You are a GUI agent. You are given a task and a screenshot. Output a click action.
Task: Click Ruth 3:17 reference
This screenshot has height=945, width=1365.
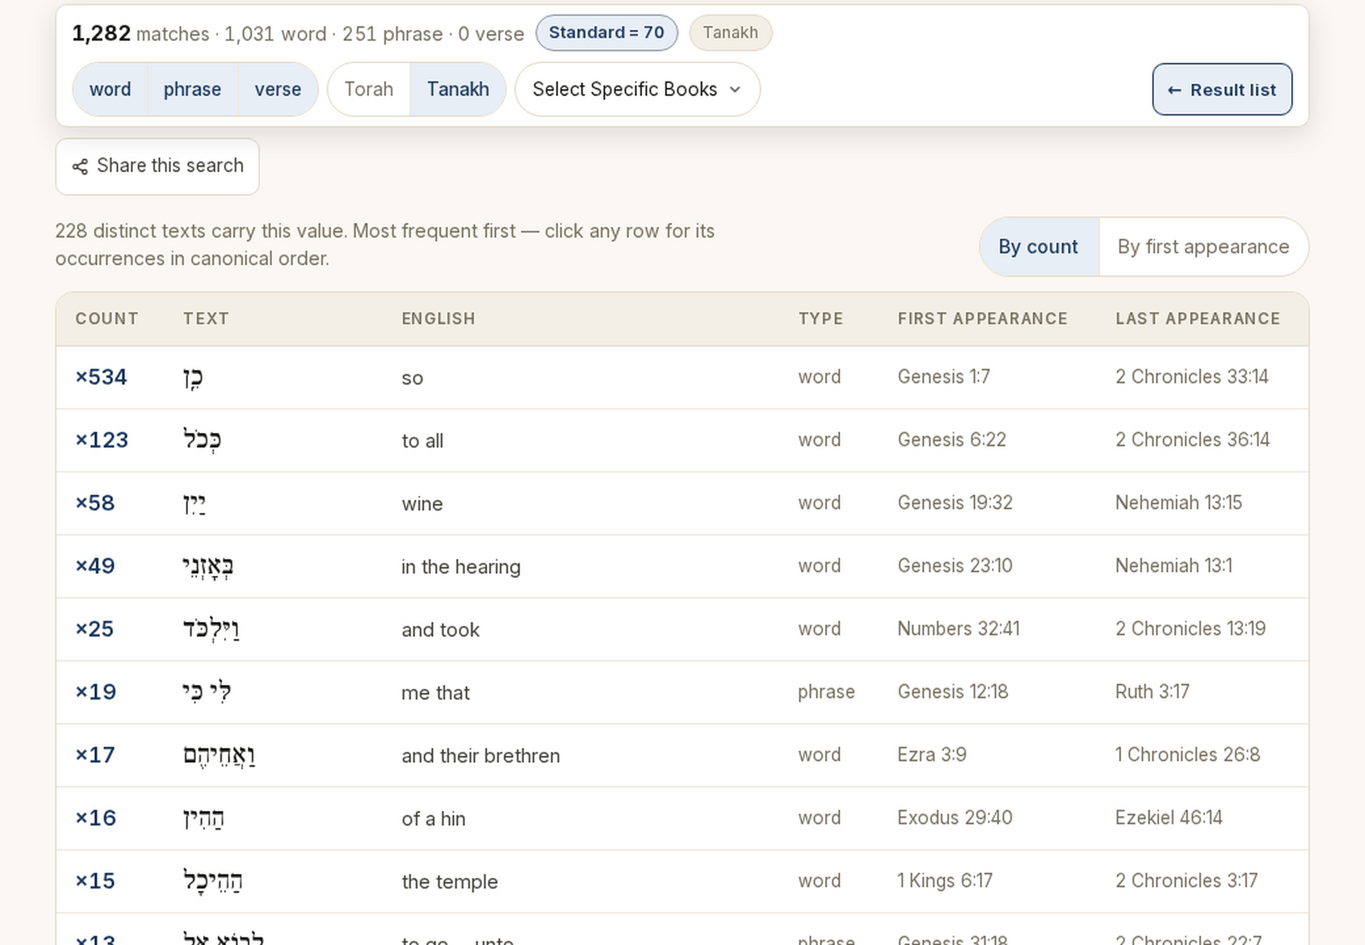coord(1152,692)
